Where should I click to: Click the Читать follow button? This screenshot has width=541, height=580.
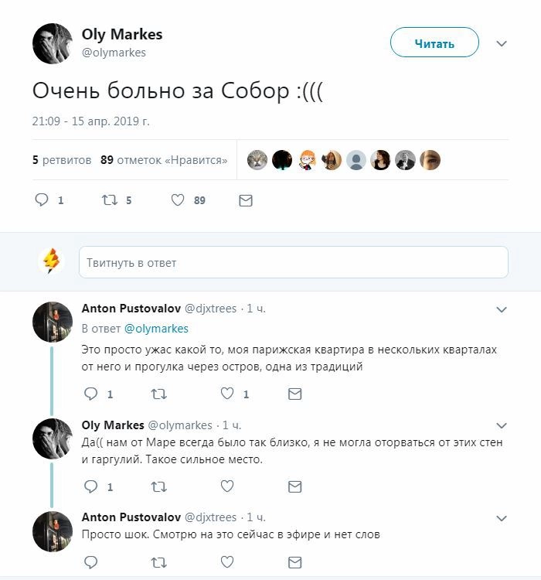click(434, 43)
